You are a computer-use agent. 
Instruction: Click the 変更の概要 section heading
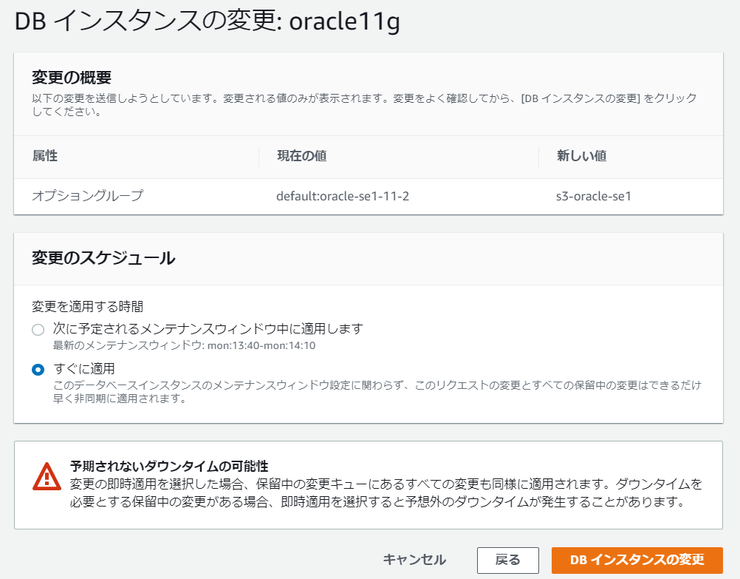point(72,78)
